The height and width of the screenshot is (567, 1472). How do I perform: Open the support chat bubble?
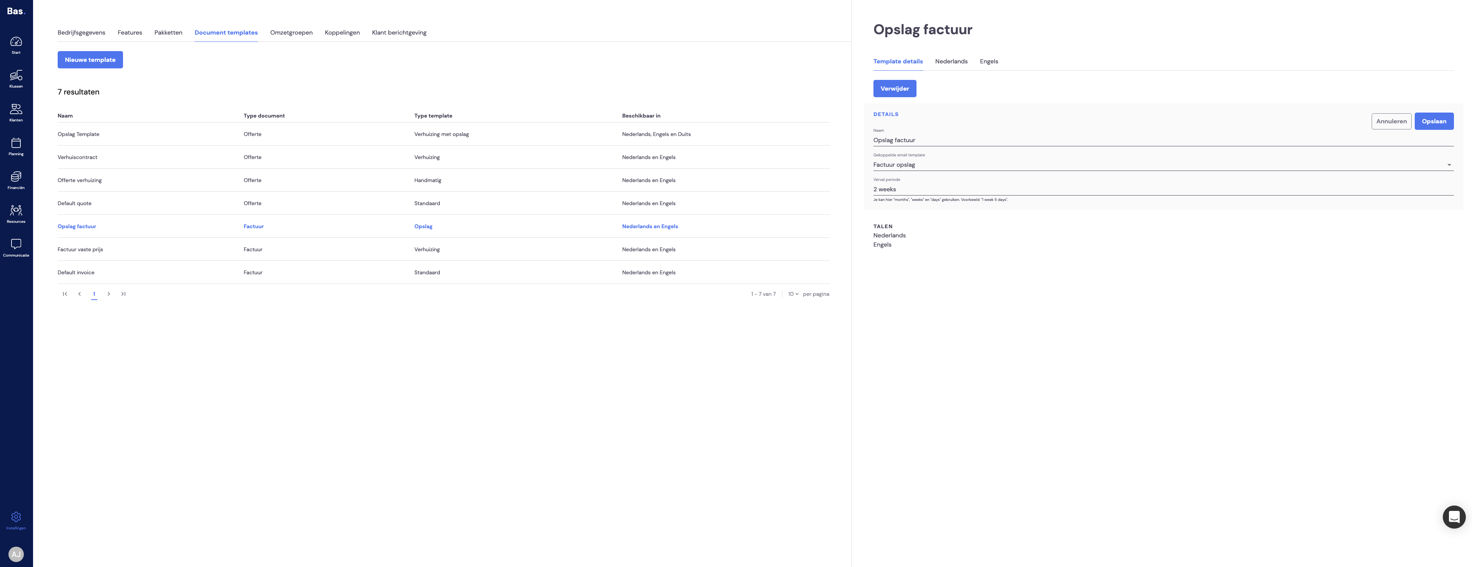click(x=1454, y=517)
